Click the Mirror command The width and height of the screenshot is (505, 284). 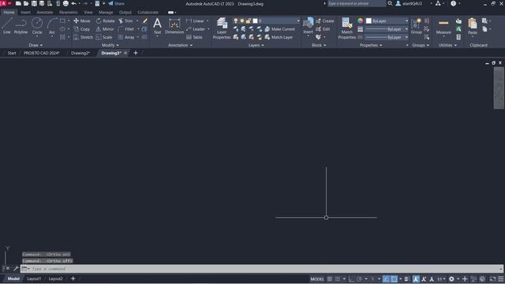coord(105,29)
